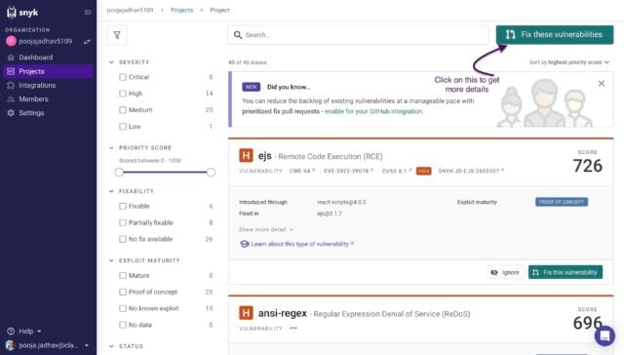Image resolution: width=624 pixels, height=355 pixels.
Task: Check the No known exploit filter
Action: pos(123,308)
